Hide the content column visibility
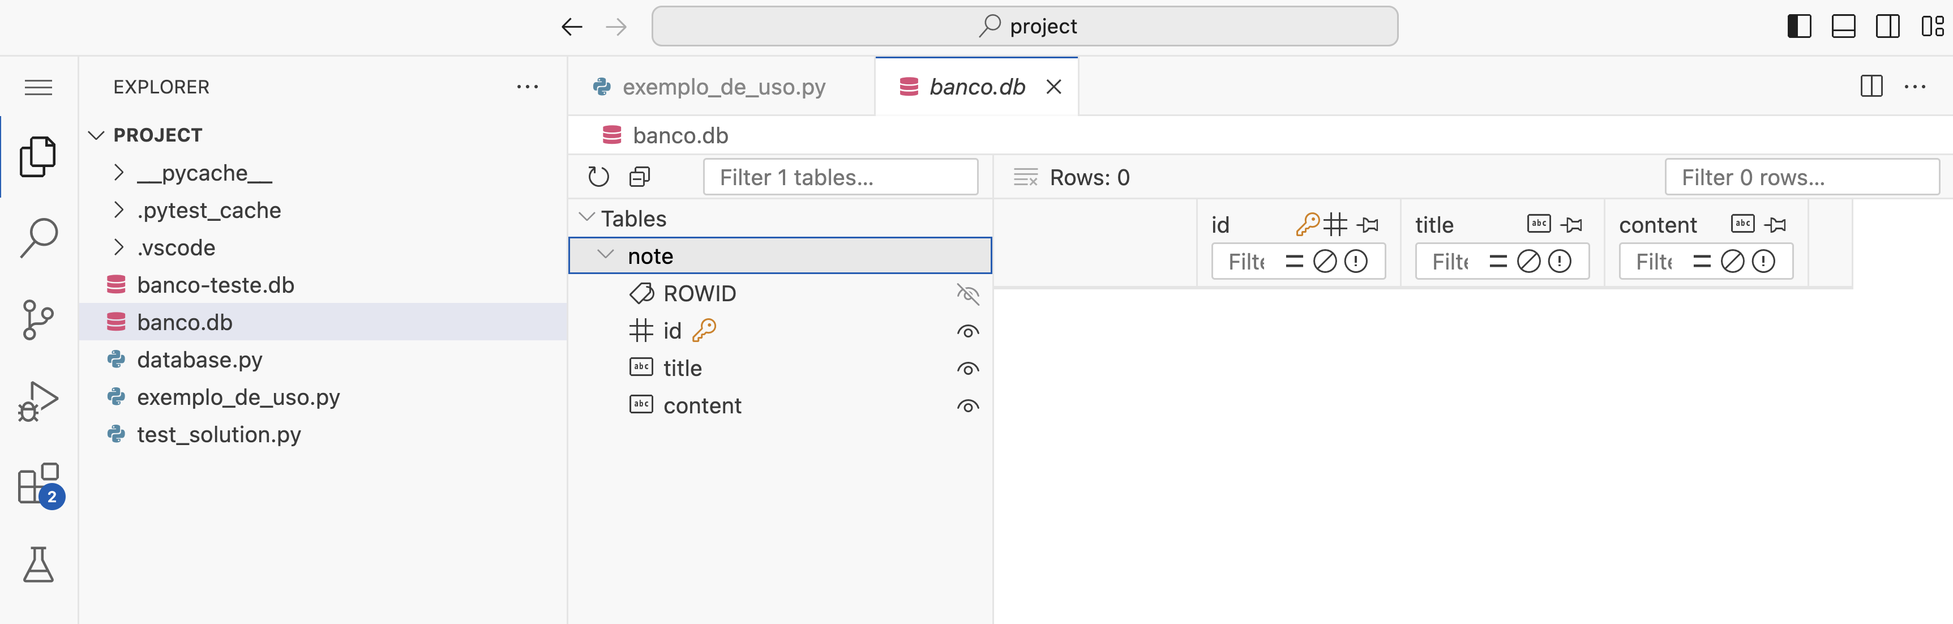Screen dimensions: 1953x624 (967, 405)
